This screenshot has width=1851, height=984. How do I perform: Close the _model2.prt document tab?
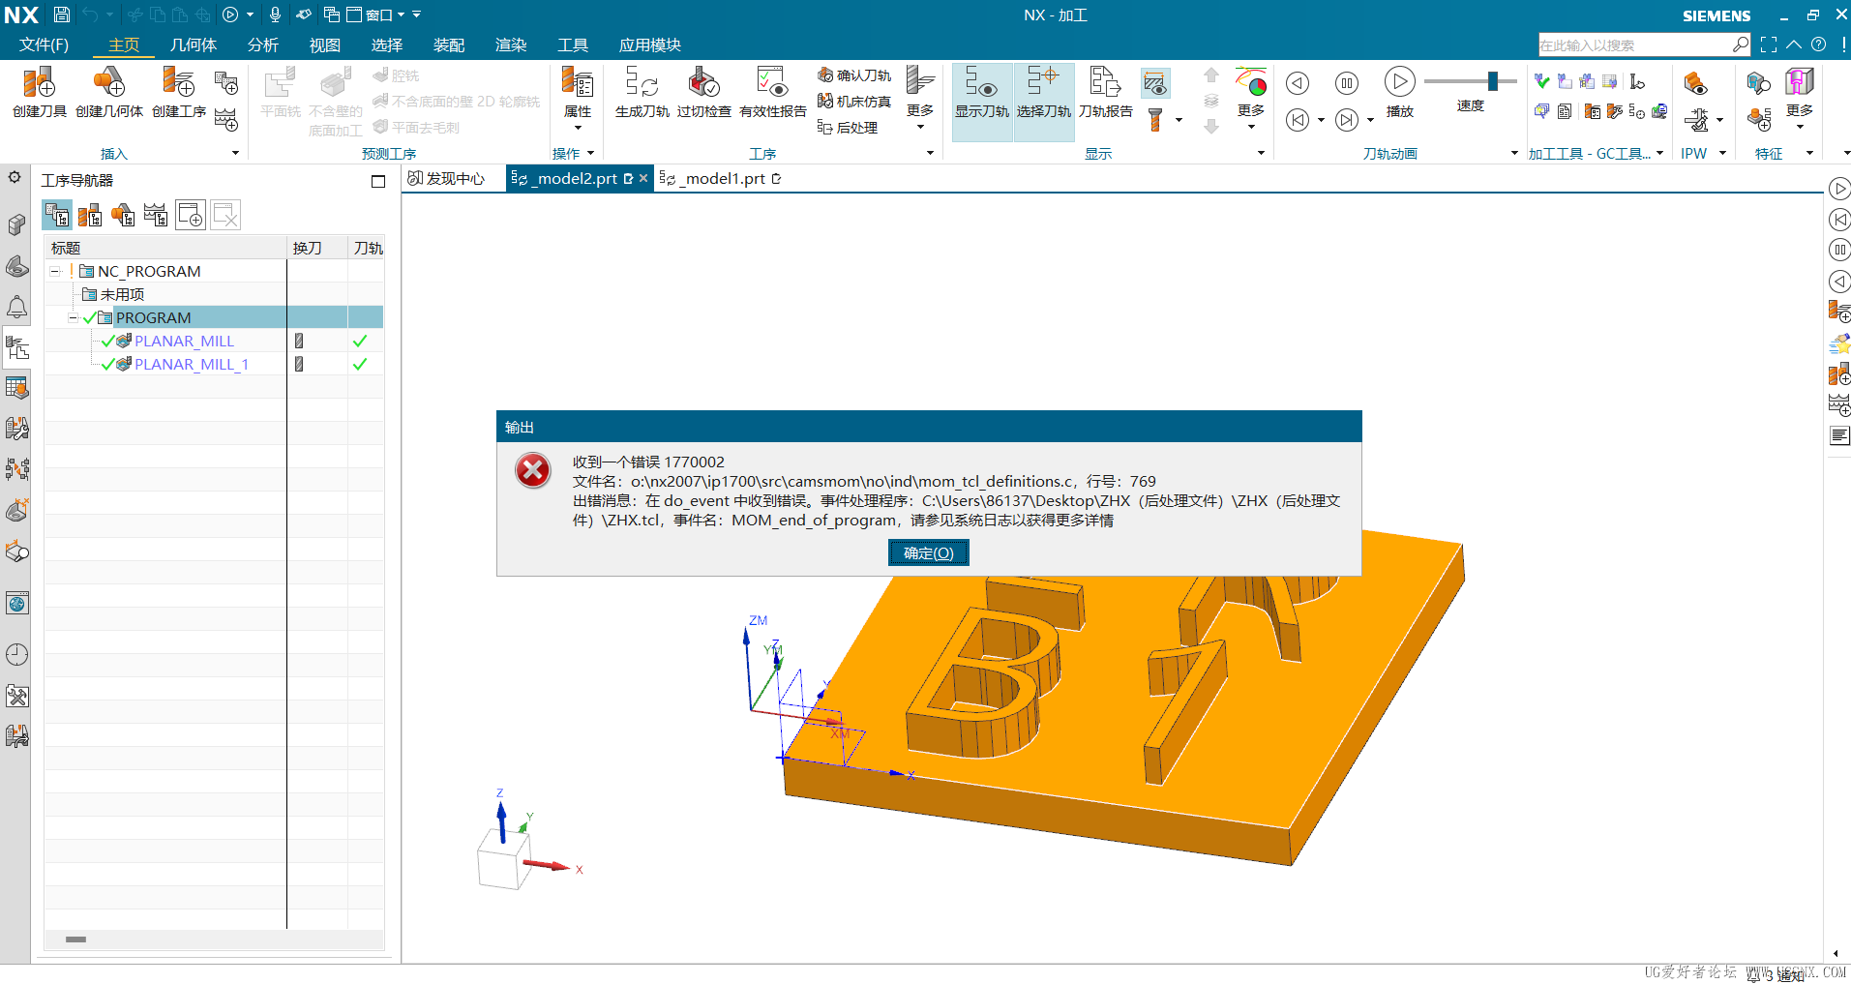click(x=643, y=178)
